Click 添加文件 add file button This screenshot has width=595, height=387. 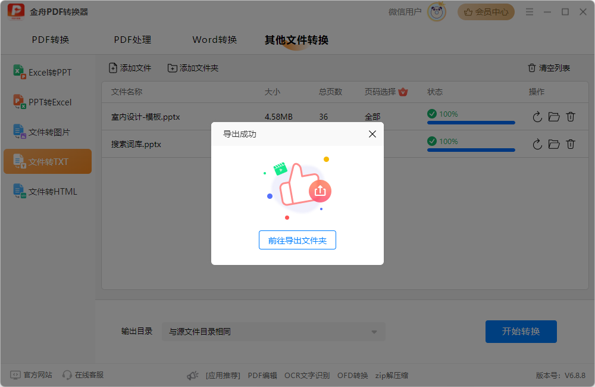[x=130, y=68]
